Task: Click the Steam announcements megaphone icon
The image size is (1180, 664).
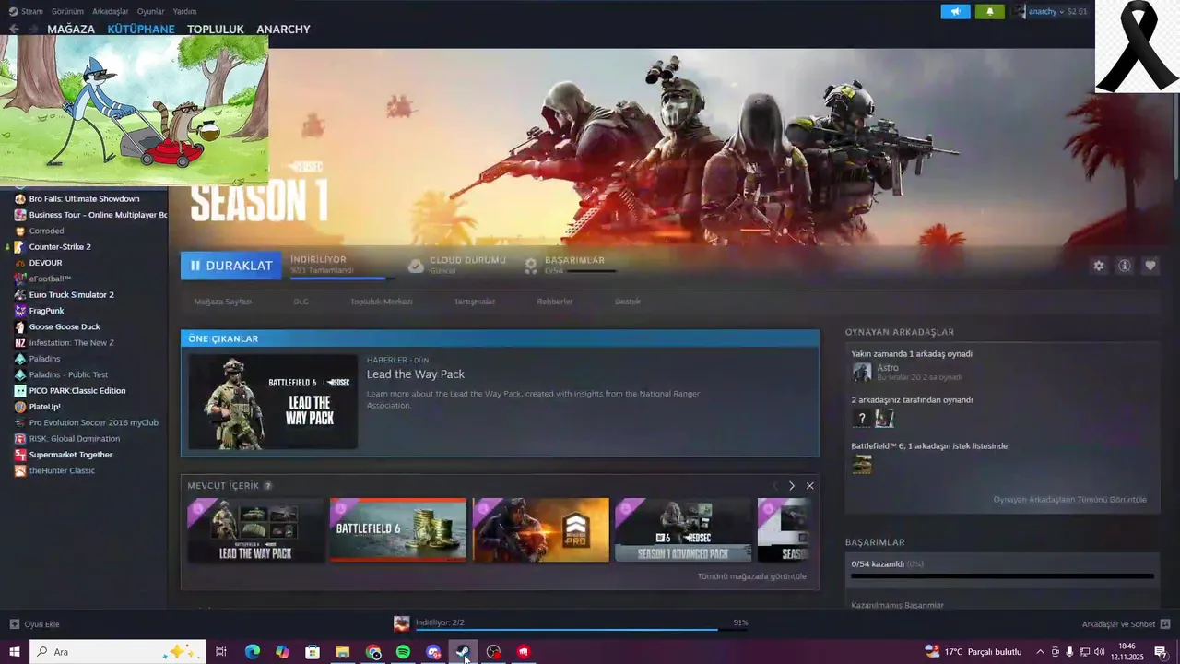Action: (955, 12)
